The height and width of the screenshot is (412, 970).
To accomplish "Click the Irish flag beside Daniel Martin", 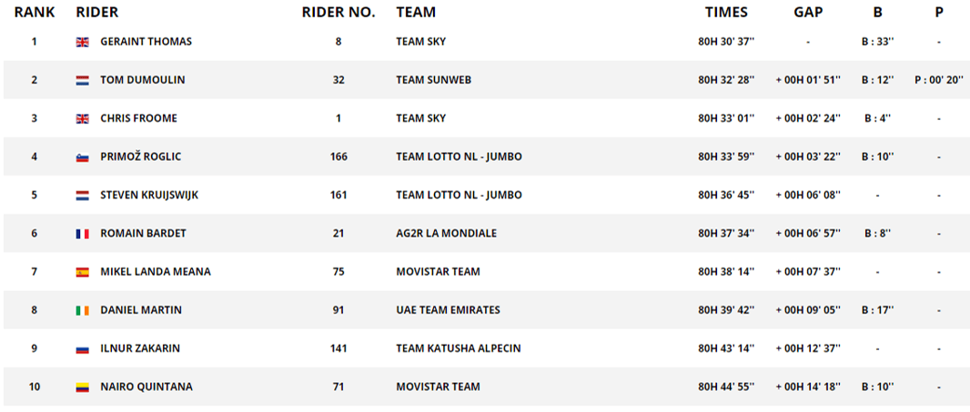I will 82,310.
